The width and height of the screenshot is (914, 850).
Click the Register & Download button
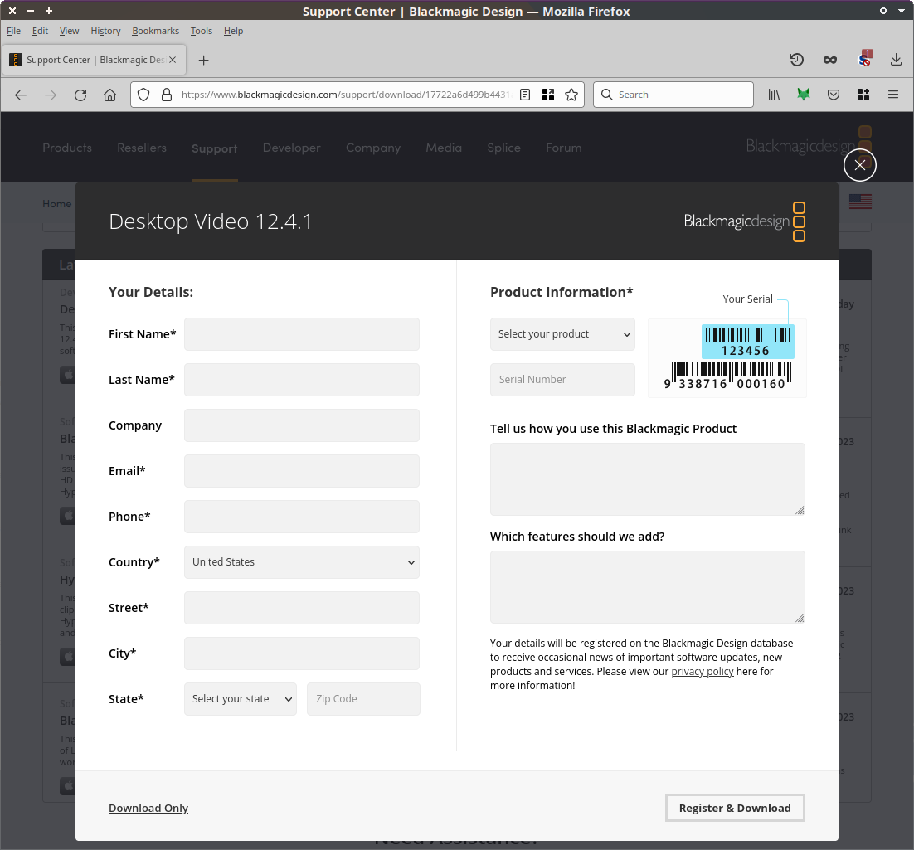[x=735, y=808]
